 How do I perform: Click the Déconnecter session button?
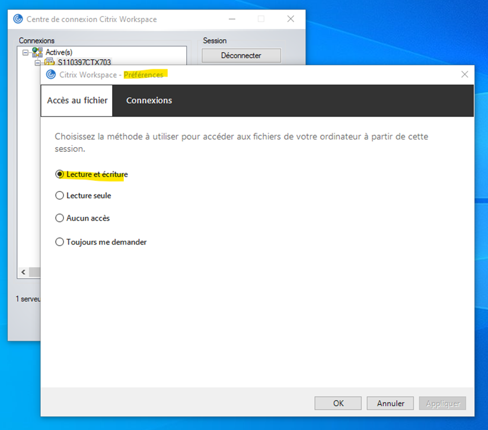241,55
